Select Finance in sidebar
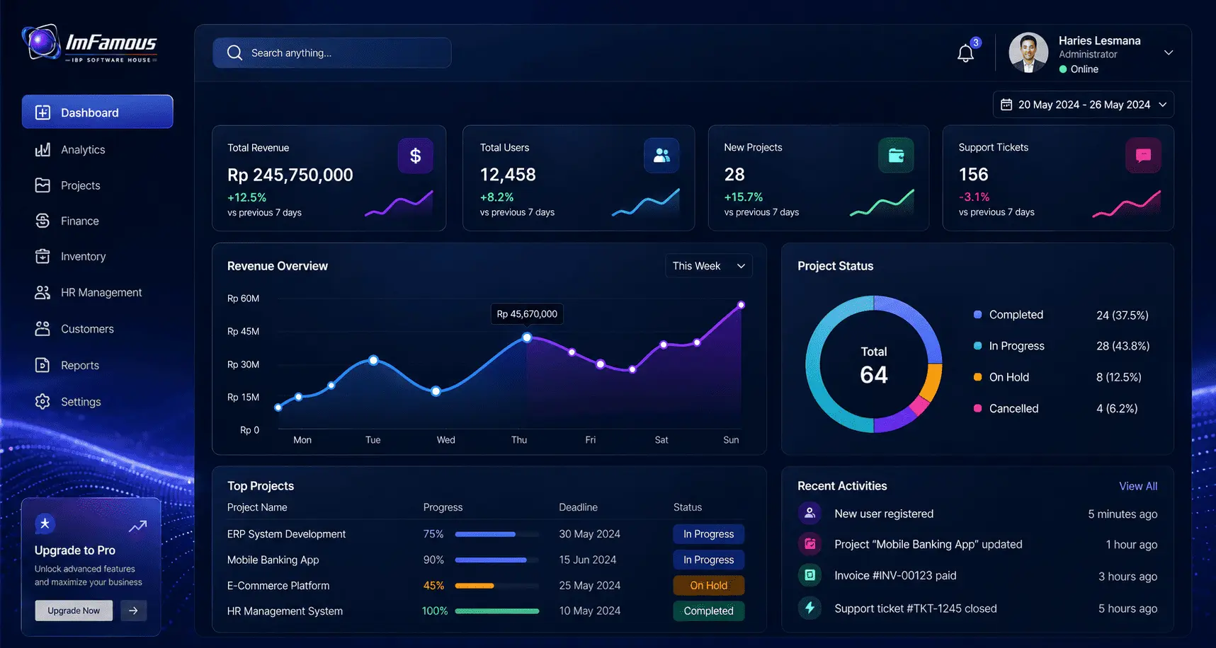This screenshot has height=648, width=1216. pos(80,221)
